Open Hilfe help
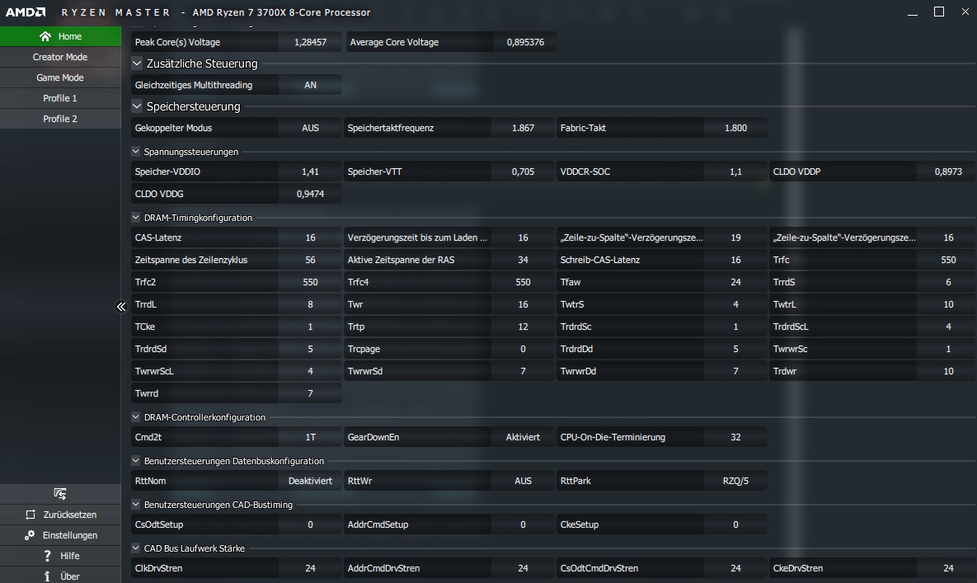 [60, 556]
